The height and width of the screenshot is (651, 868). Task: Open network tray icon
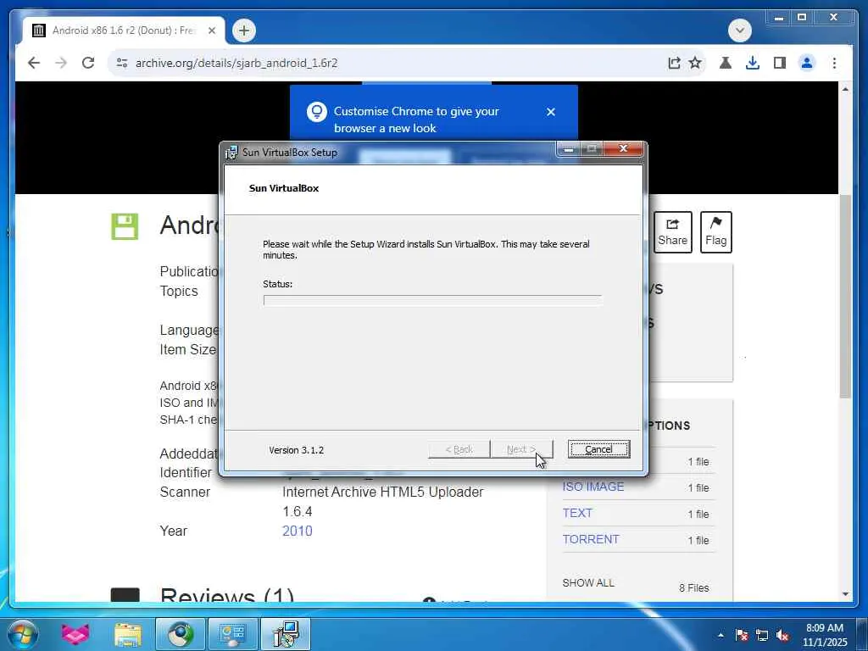point(762,636)
